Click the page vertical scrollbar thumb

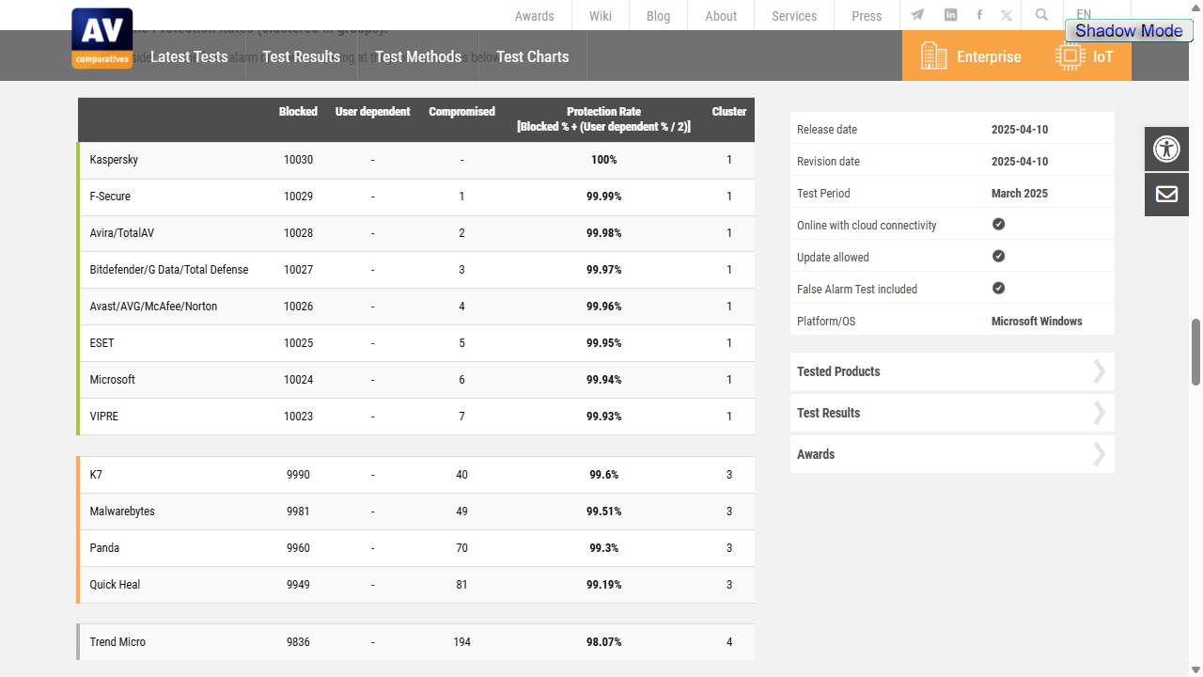pos(1196,352)
